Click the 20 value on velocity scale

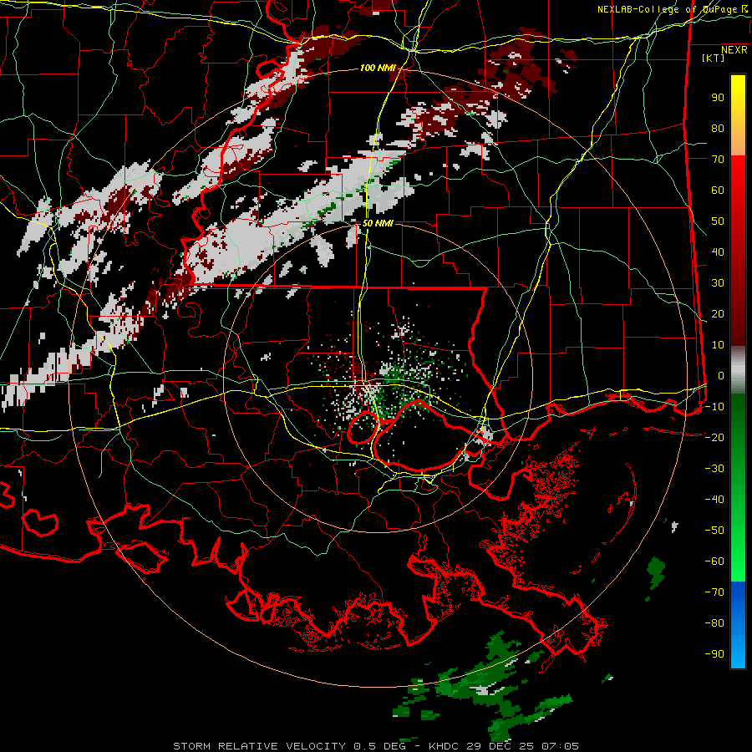[718, 314]
